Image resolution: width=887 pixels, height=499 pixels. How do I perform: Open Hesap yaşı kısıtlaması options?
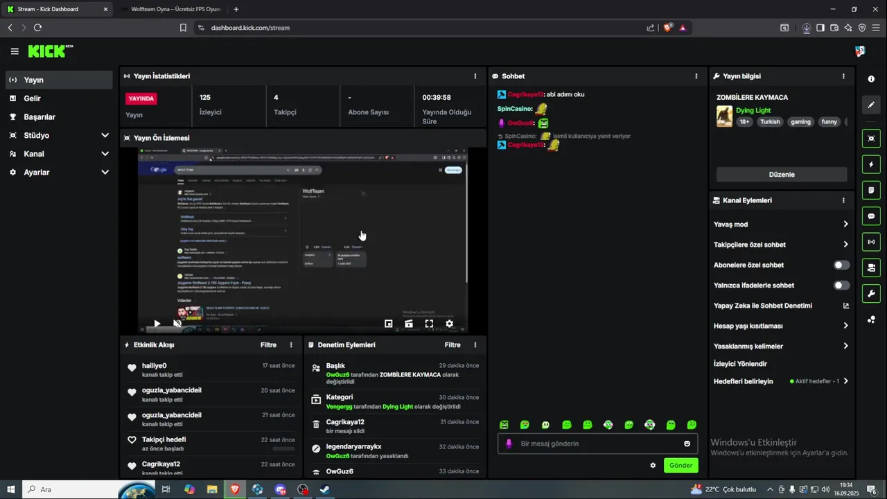(781, 326)
